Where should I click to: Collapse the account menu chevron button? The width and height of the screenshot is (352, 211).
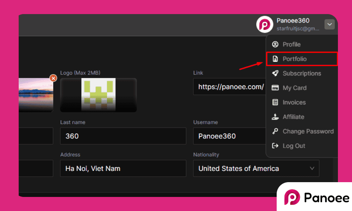(329, 24)
